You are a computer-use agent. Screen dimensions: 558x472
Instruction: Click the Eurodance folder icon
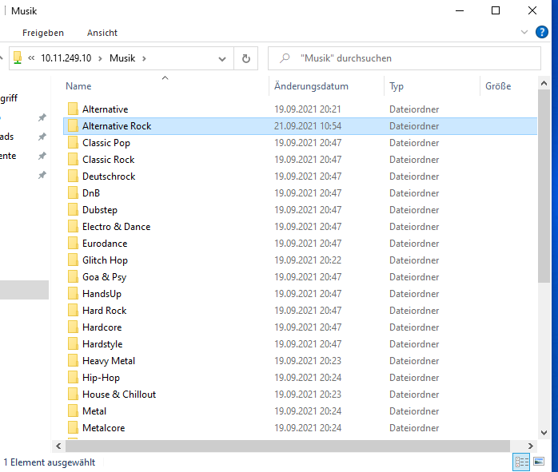pos(73,244)
